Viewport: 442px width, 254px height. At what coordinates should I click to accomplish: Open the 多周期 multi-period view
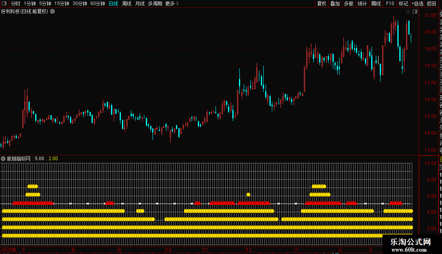pyautogui.click(x=155, y=4)
